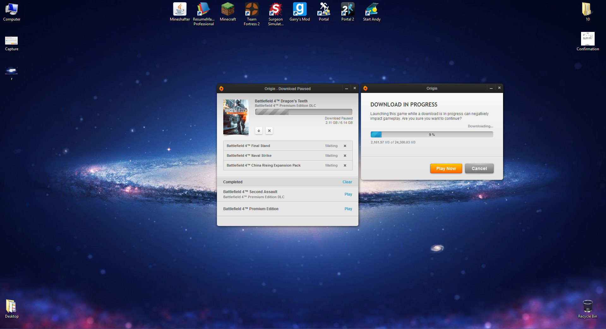Remove Battlefield 4 Final Stand from queue
This screenshot has width=606, height=329.
[345, 146]
